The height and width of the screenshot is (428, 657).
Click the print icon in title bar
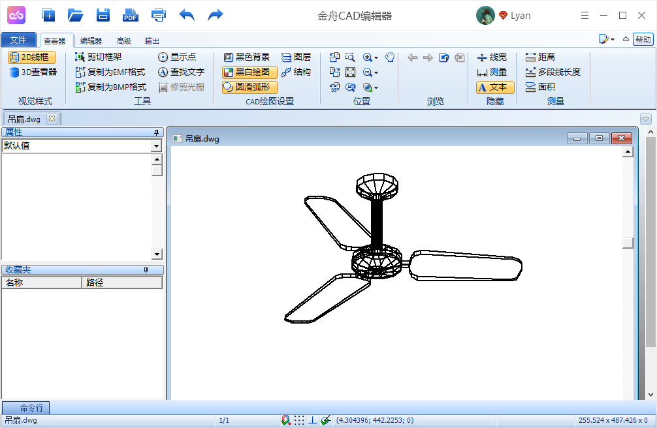158,15
